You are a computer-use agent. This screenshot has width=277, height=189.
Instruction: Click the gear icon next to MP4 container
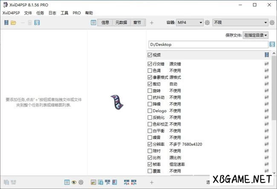click(207, 23)
